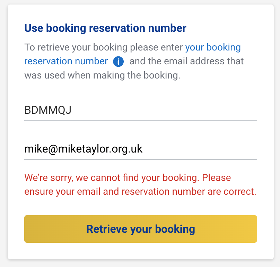This screenshot has height=267, width=280.
Task: Open the 'your booking' hyperlink text
Action: pos(213,47)
